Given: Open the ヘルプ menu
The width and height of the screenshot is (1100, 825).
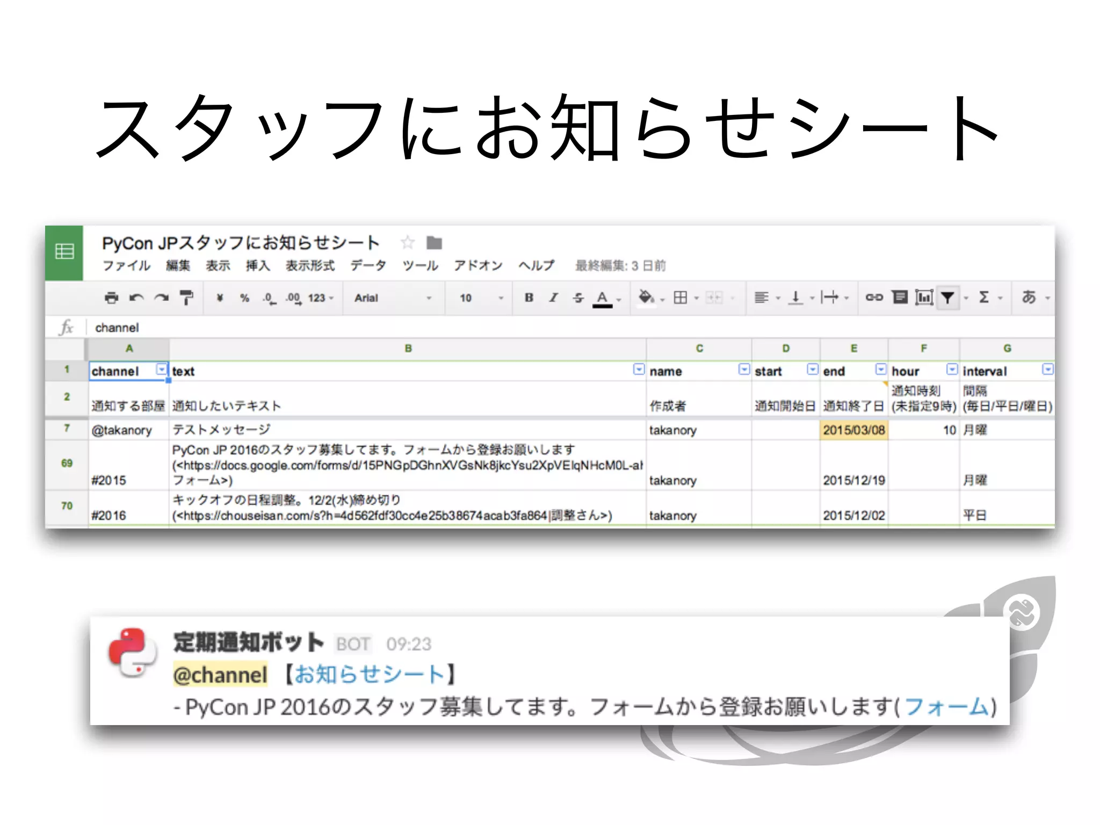Looking at the screenshot, I should [536, 266].
